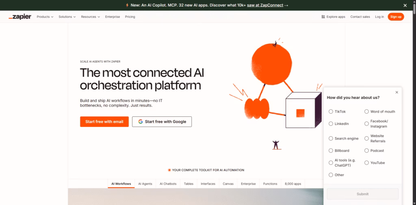
Task: Open the Tables tab
Action: click(x=188, y=184)
